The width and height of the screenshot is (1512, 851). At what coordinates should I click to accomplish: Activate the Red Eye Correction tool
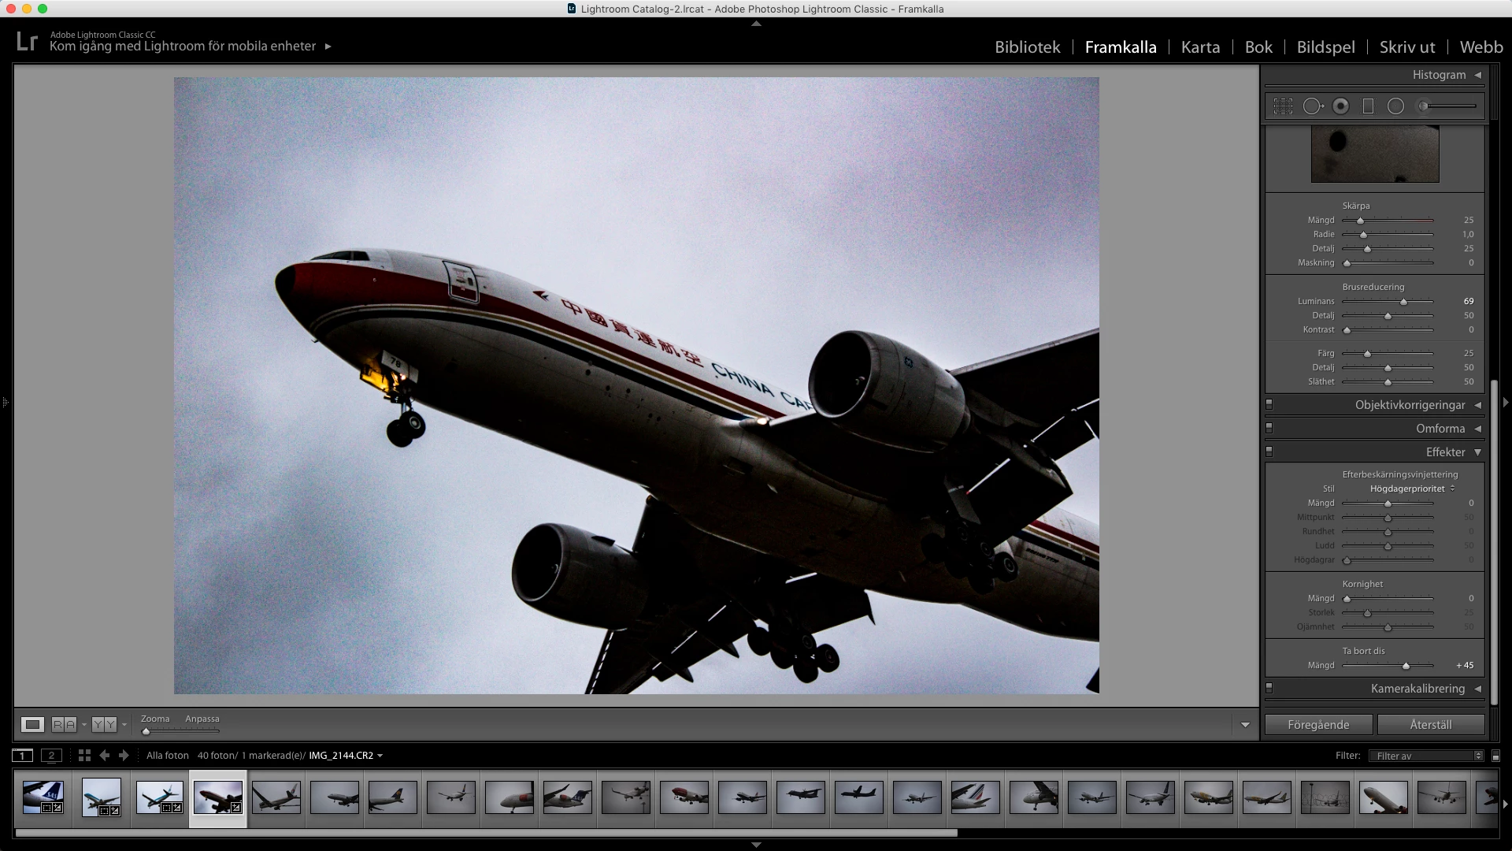coord(1340,106)
